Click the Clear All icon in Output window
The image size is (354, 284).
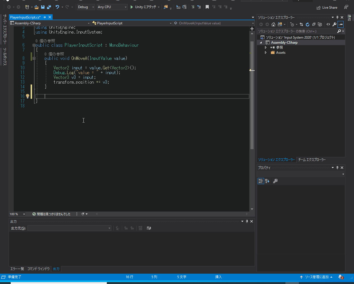140,228
